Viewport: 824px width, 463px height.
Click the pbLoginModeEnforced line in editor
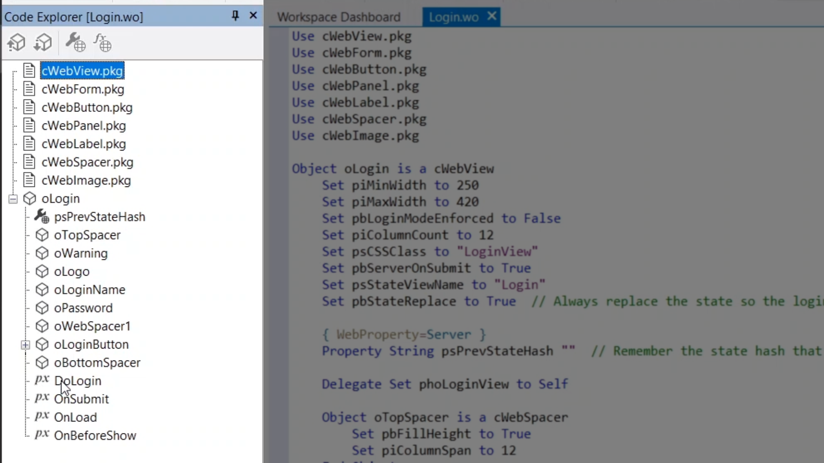441,218
